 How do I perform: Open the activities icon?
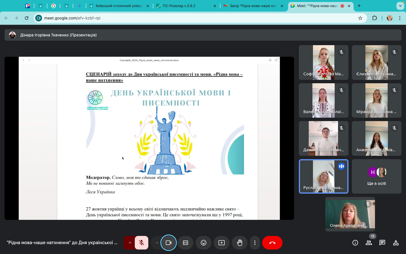(396, 243)
